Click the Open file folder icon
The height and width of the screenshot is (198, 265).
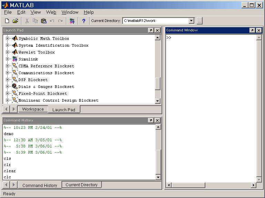click(16, 21)
